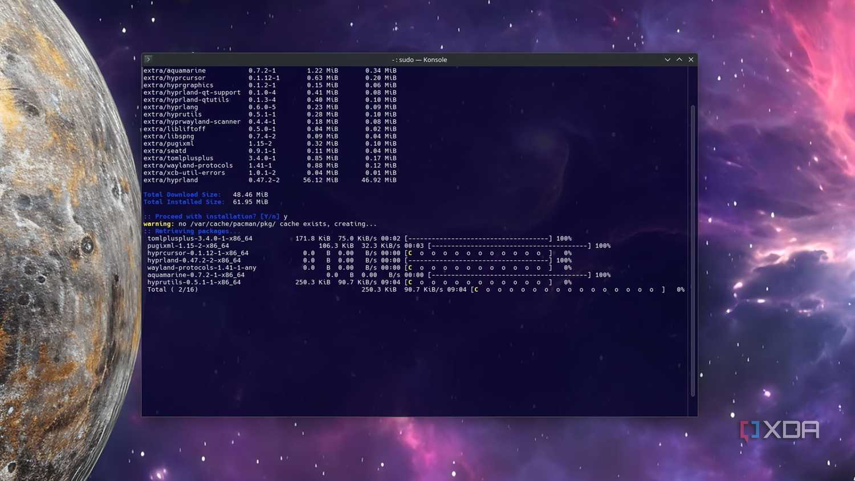Click the extra/xcb-util-errors package line
Viewport: 855px width, 481px height.
(x=270, y=173)
